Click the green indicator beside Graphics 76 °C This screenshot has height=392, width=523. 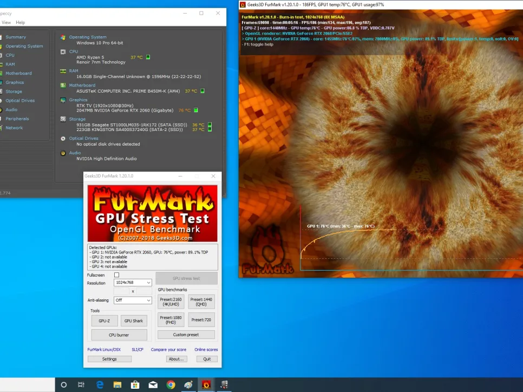click(196, 110)
